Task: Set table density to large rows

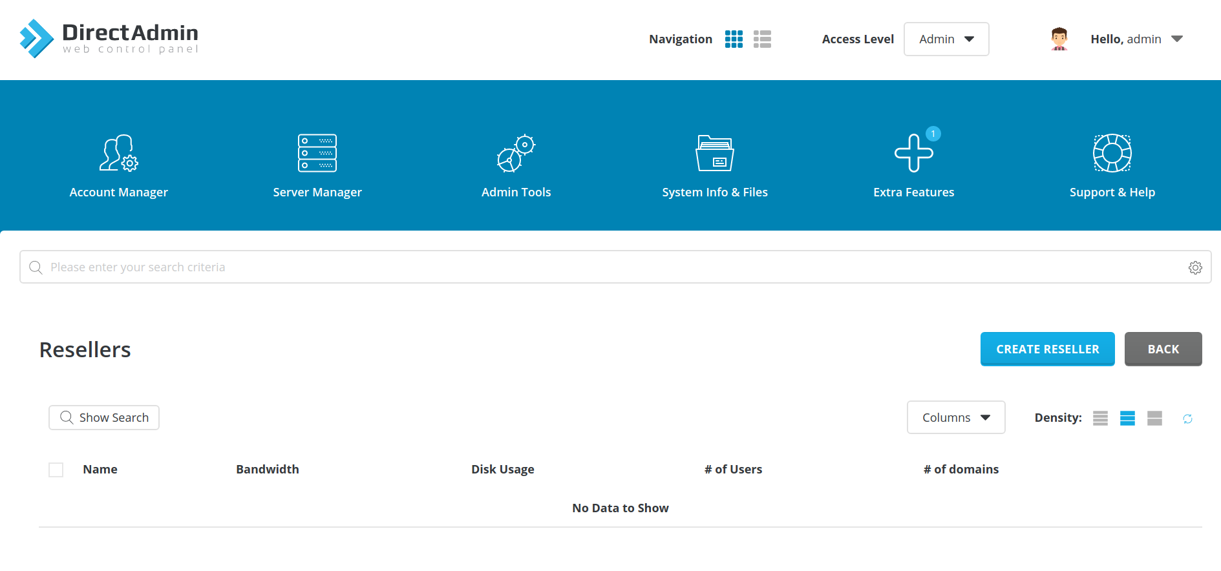Action: (1154, 419)
